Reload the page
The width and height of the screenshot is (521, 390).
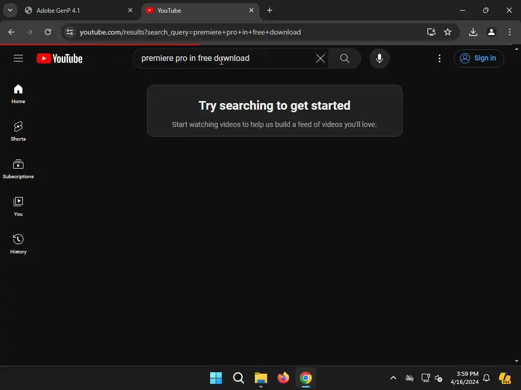pos(48,32)
